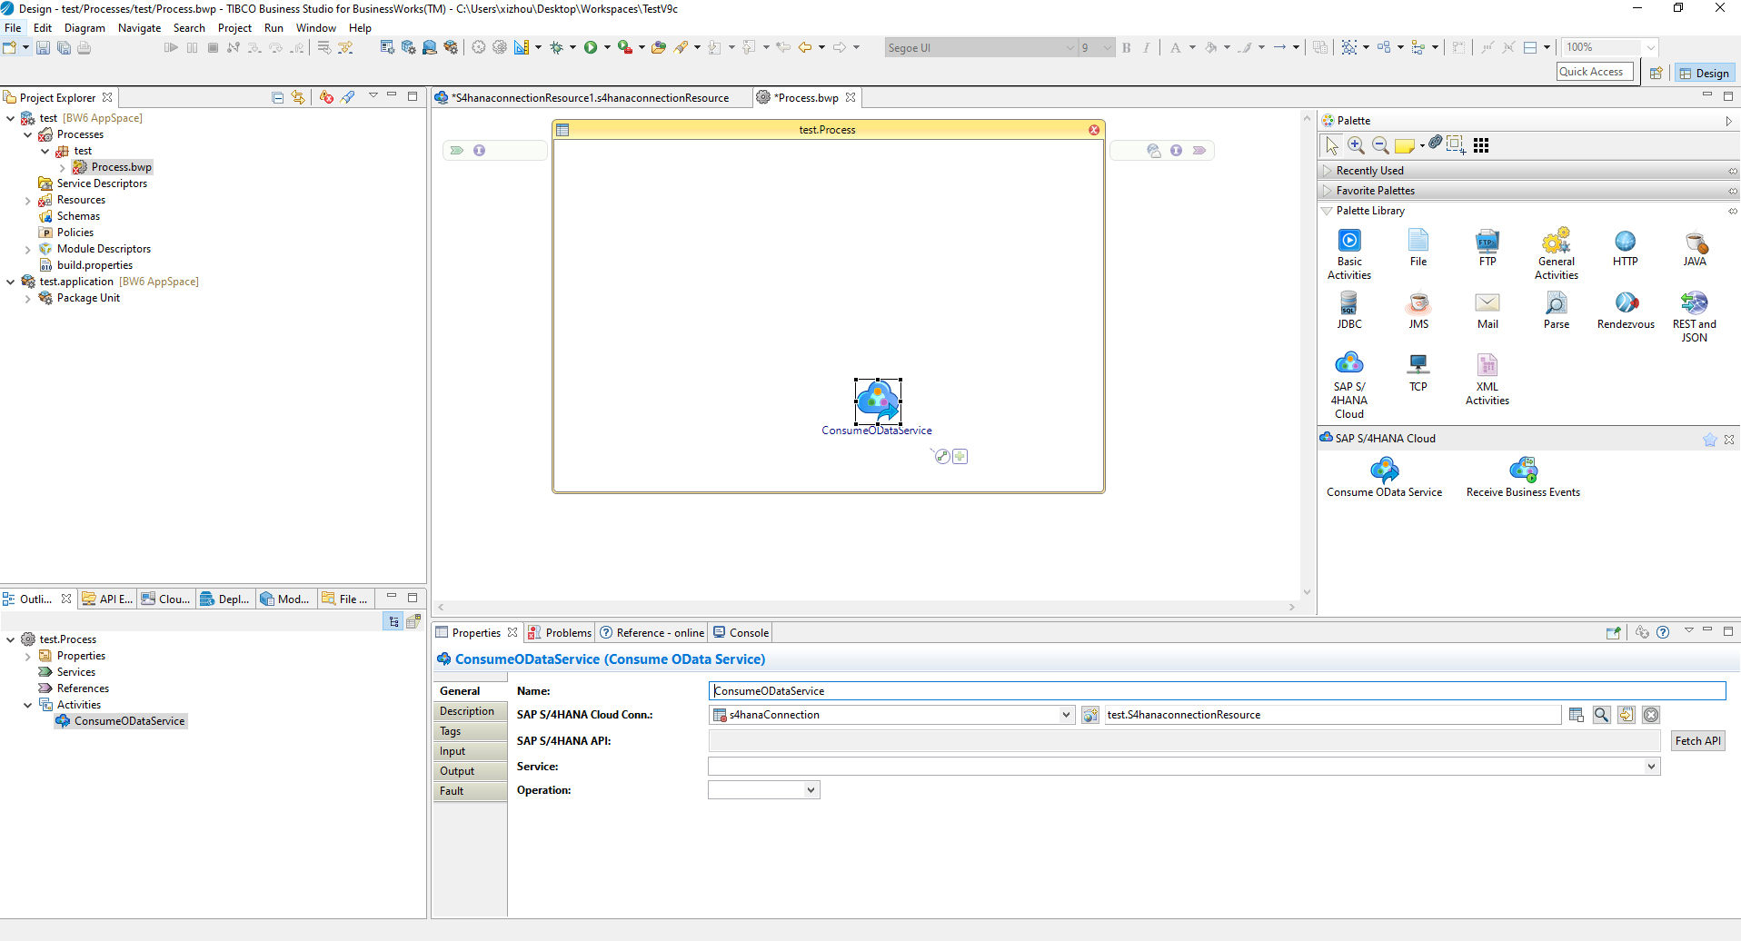Click in the Name input field

pos(1216,691)
